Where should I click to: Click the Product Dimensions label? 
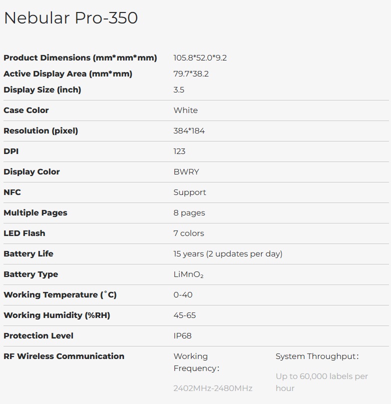coord(80,57)
